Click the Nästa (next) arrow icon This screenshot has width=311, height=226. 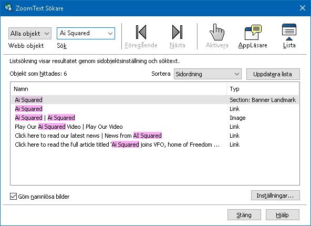coord(177,32)
